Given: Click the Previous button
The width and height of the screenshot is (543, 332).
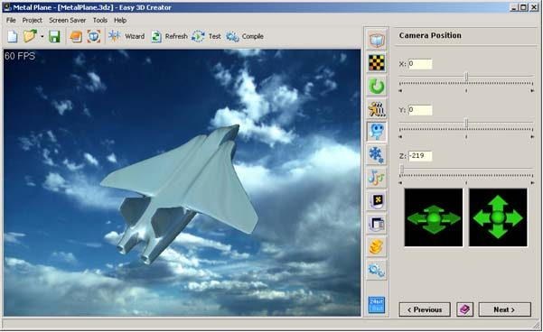Looking at the screenshot, I should pos(425,309).
